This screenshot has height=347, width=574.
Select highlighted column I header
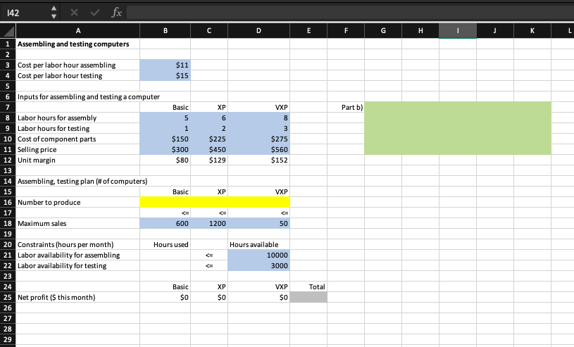tap(458, 31)
